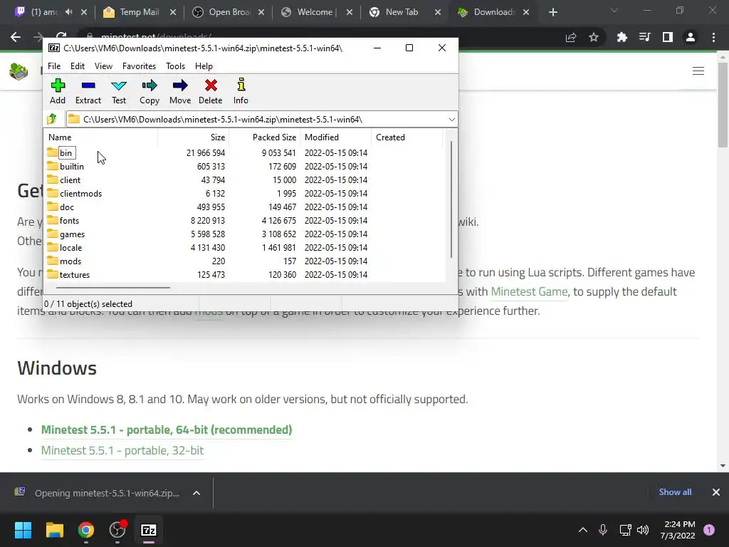Click Minetest 5.5.1 portable 32-bit link
This screenshot has height=547, width=729.
pyautogui.click(x=122, y=450)
